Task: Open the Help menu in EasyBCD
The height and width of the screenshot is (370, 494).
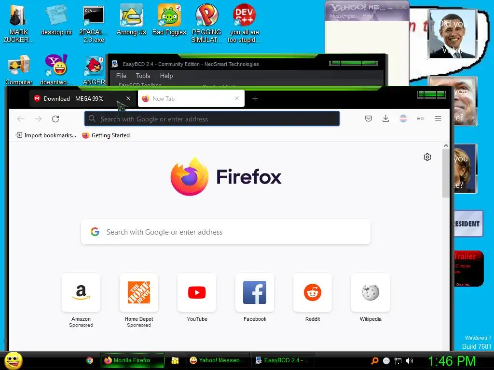Action: pyautogui.click(x=166, y=76)
